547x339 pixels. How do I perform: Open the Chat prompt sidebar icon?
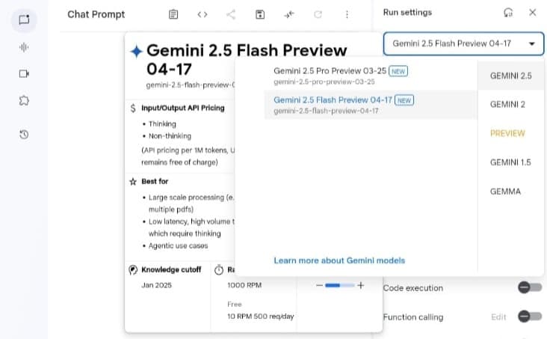point(23,20)
